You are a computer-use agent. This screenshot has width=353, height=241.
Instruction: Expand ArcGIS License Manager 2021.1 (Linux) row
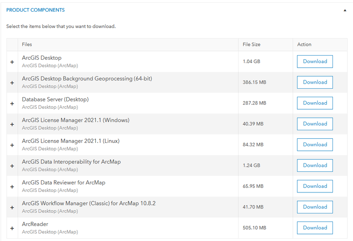[12, 145]
